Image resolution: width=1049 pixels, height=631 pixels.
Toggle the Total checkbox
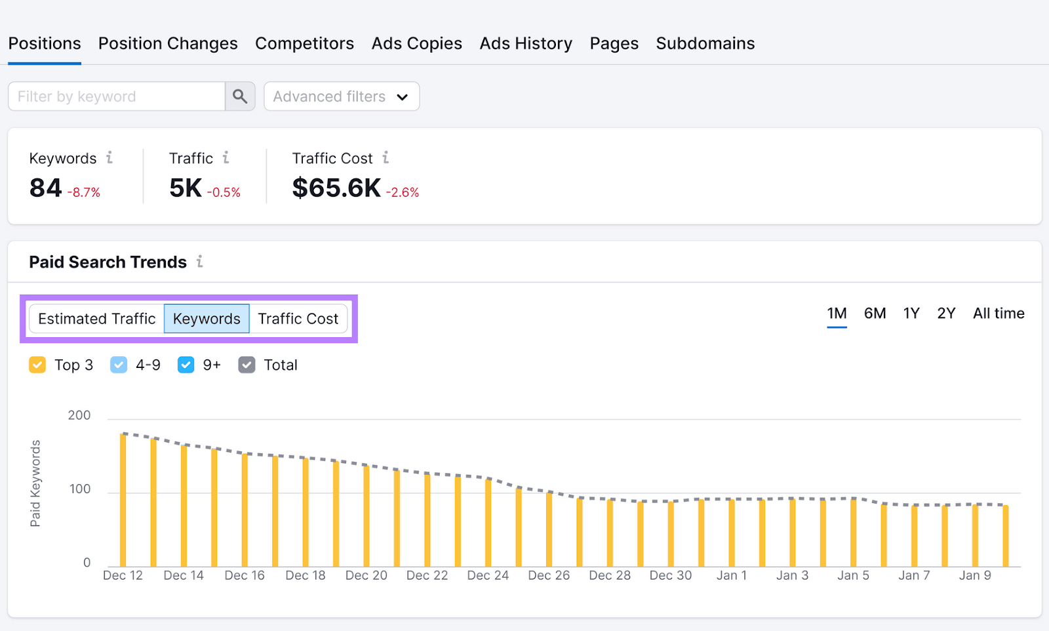click(247, 365)
